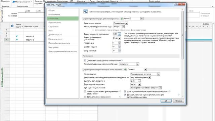This screenshot has height=121, width=215.
Task: Open planning options Проект3 dropdown
Action: coord(145,70)
